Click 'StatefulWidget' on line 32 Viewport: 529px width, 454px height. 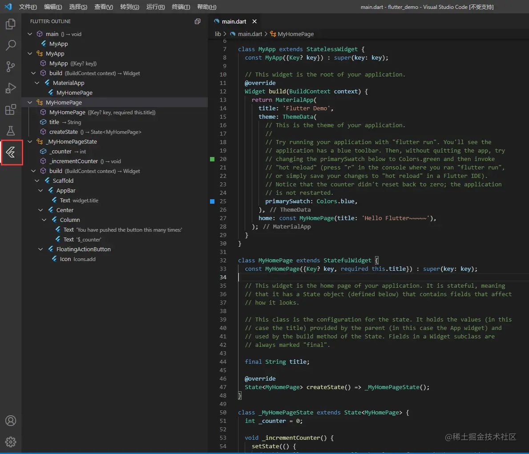[x=347, y=261]
